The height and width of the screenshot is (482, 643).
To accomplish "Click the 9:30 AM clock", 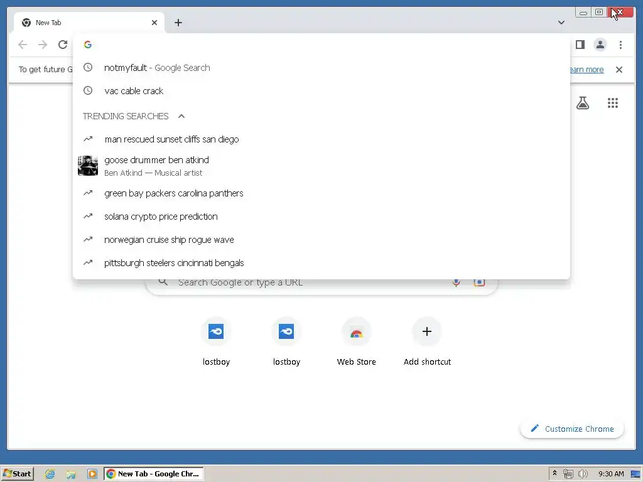I will 610,474.
